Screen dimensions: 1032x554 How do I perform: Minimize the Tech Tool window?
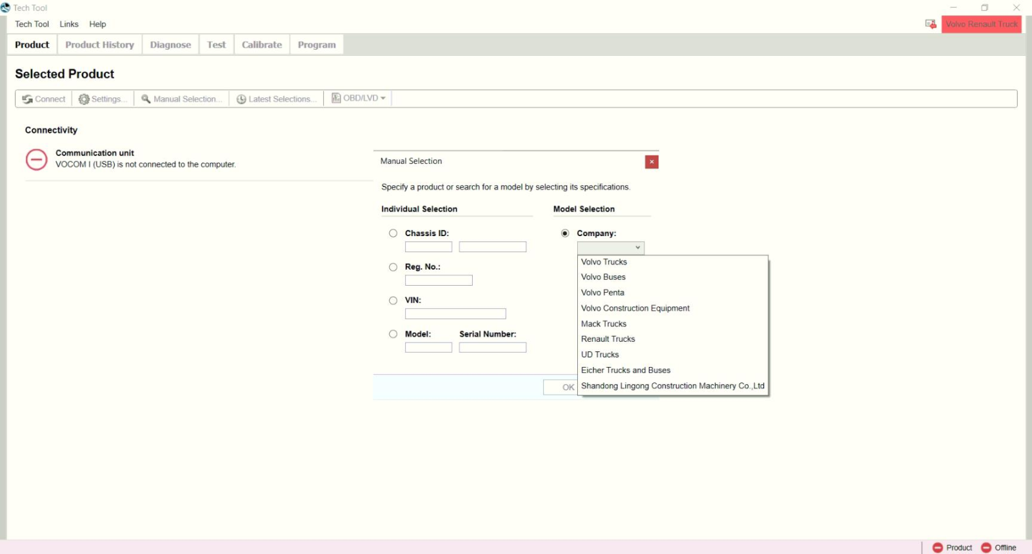pyautogui.click(x=953, y=8)
